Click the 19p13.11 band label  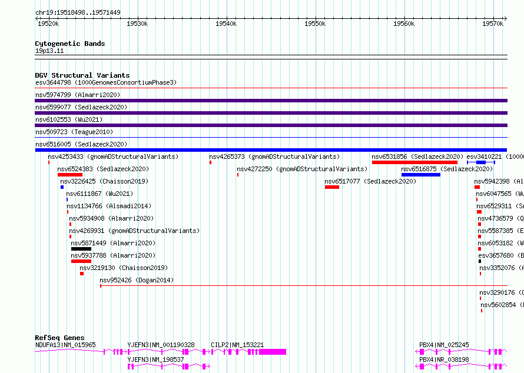tap(49, 51)
